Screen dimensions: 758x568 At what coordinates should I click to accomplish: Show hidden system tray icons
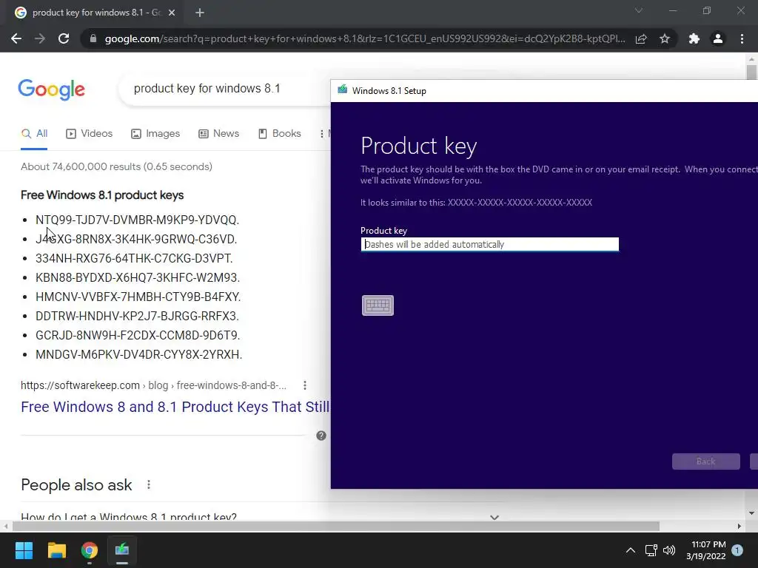pyautogui.click(x=631, y=550)
